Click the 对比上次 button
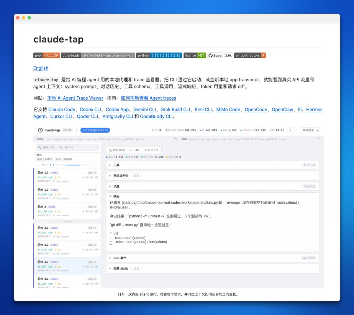Image resolution: width=354 pixels, height=315 pixels. 151,150
